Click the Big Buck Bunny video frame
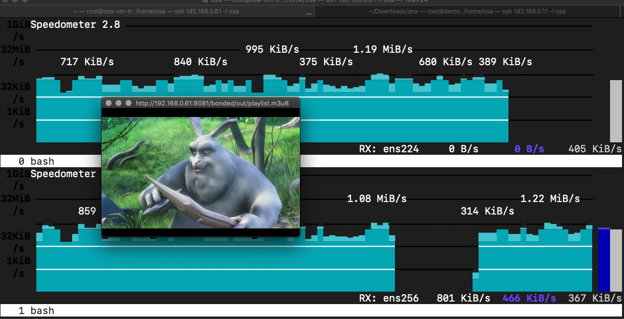Image resolution: width=624 pixels, height=319 pixels. [x=201, y=172]
